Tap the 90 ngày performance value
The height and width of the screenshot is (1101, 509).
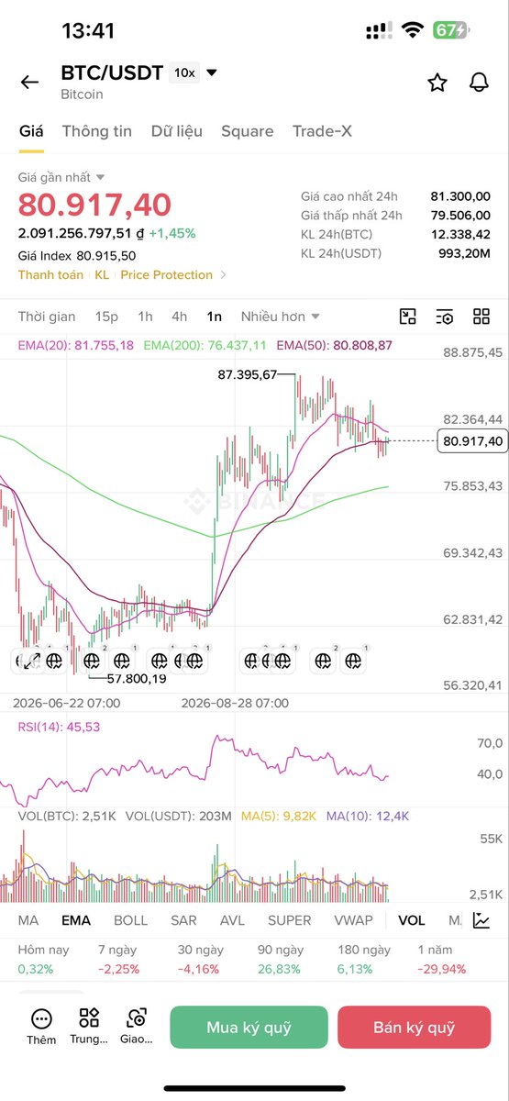point(280,969)
